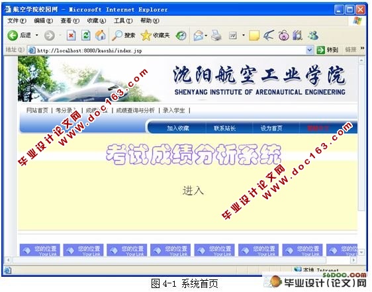Open the Mail envelope icon
This screenshot has width=372, height=292.
pyautogui.click(x=199, y=36)
